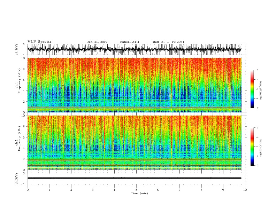Screen dimensions: 276x213
Task: Click the "-3" label on ch.1 color bar
Action: (x=257, y=70)
